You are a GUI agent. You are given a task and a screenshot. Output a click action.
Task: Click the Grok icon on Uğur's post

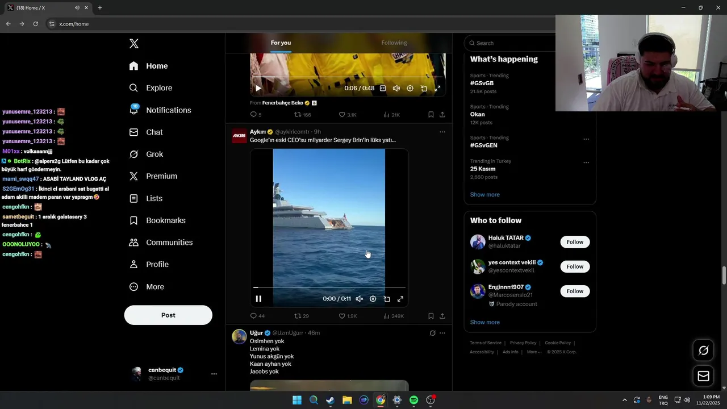(432, 333)
